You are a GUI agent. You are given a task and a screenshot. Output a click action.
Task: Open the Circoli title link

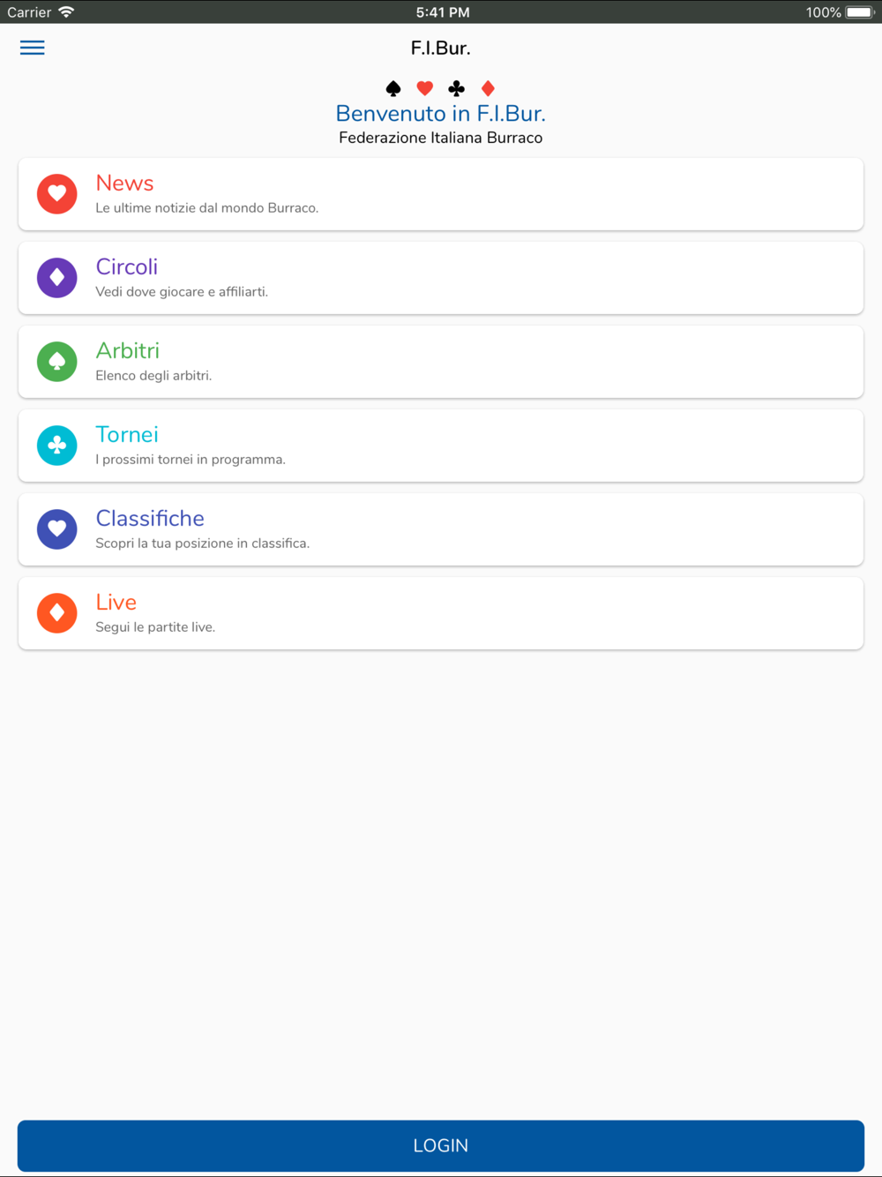coord(127,266)
